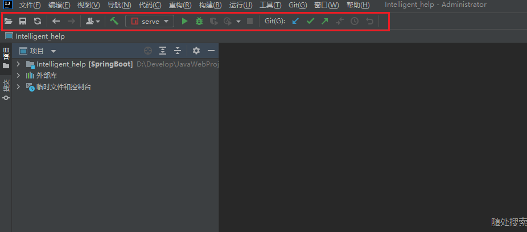527x232 pixels.
Task: Expand the Intelligent_help project tree node
Action: 18,64
